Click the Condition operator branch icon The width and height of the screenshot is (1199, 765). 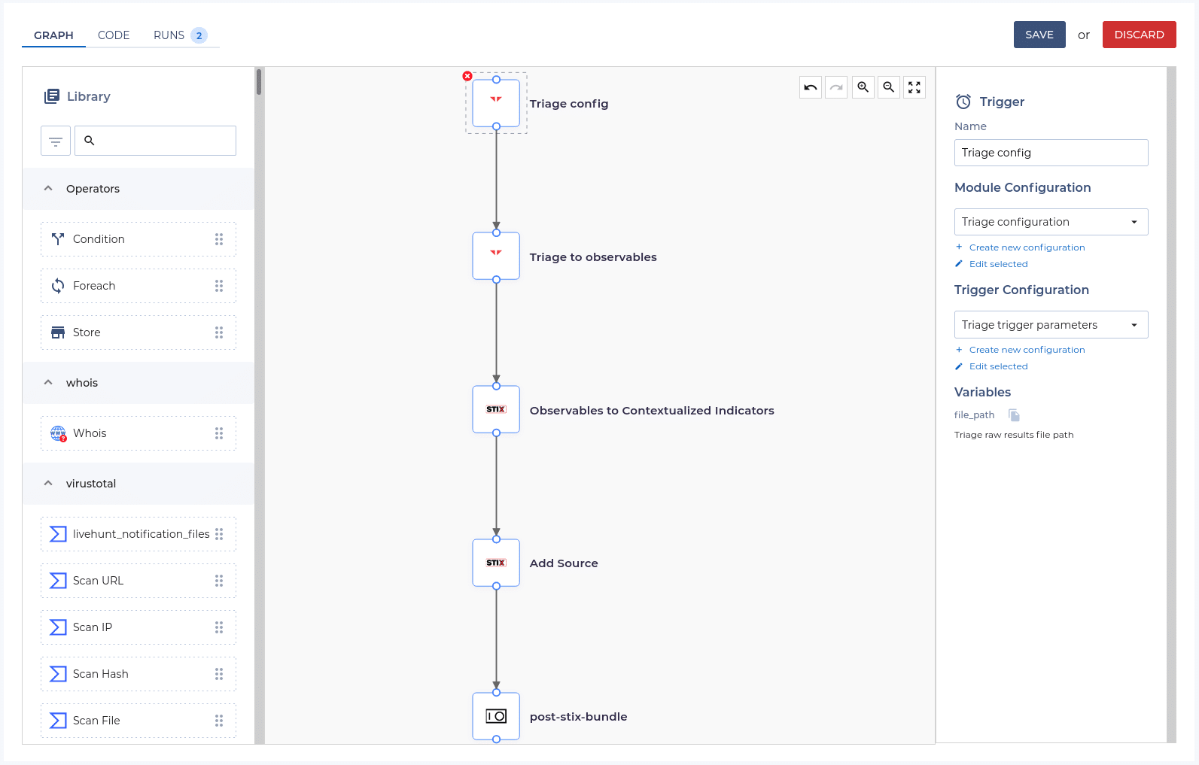[x=58, y=239]
